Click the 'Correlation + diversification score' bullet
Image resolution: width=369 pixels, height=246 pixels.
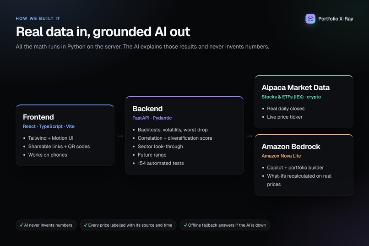[175, 138]
